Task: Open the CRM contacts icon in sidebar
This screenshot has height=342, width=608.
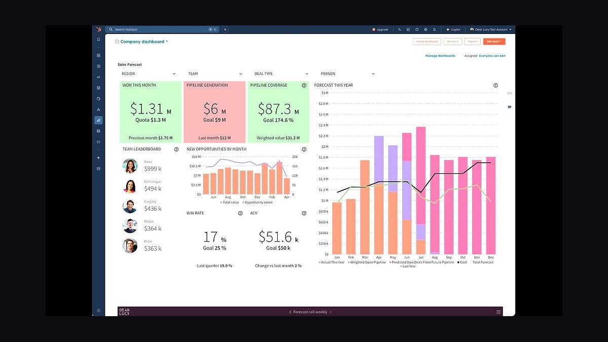Action: click(x=98, y=66)
